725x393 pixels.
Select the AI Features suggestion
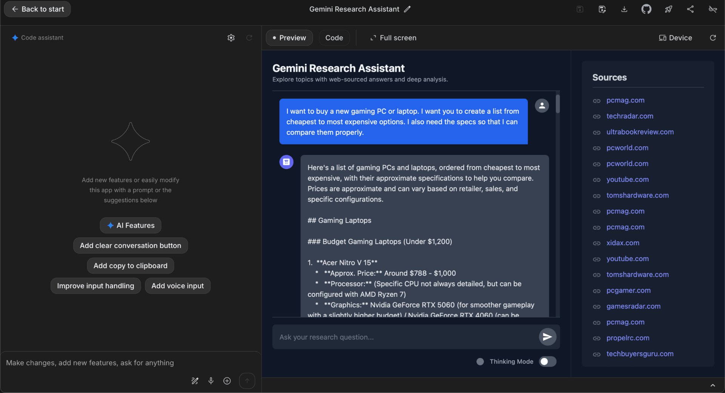coord(131,225)
